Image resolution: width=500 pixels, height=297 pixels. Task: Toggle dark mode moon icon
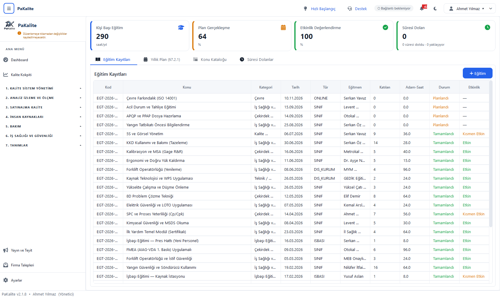[x=435, y=9]
